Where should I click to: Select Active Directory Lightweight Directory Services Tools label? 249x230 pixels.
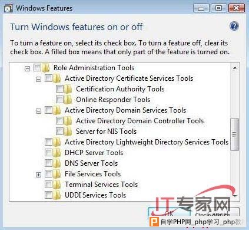pyautogui.click(x=147, y=142)
